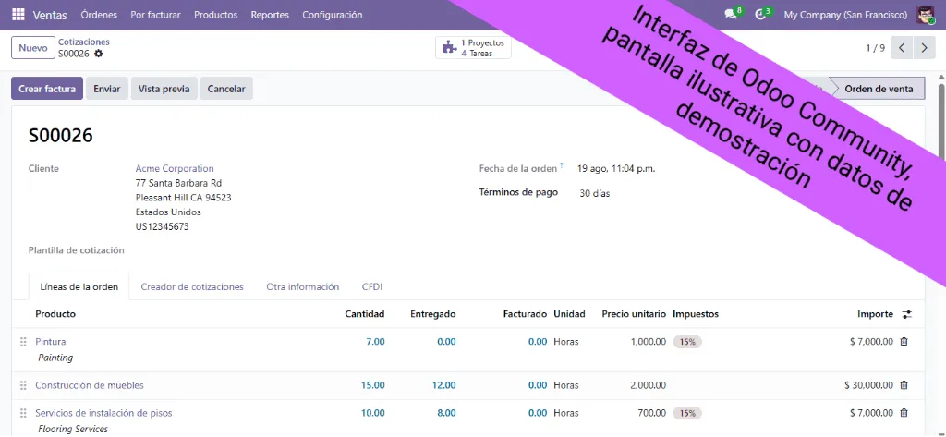This screenshot has width=946, height=437.
Task: Click the Servicios de instalación de pisos product
Action: [103, 413]
